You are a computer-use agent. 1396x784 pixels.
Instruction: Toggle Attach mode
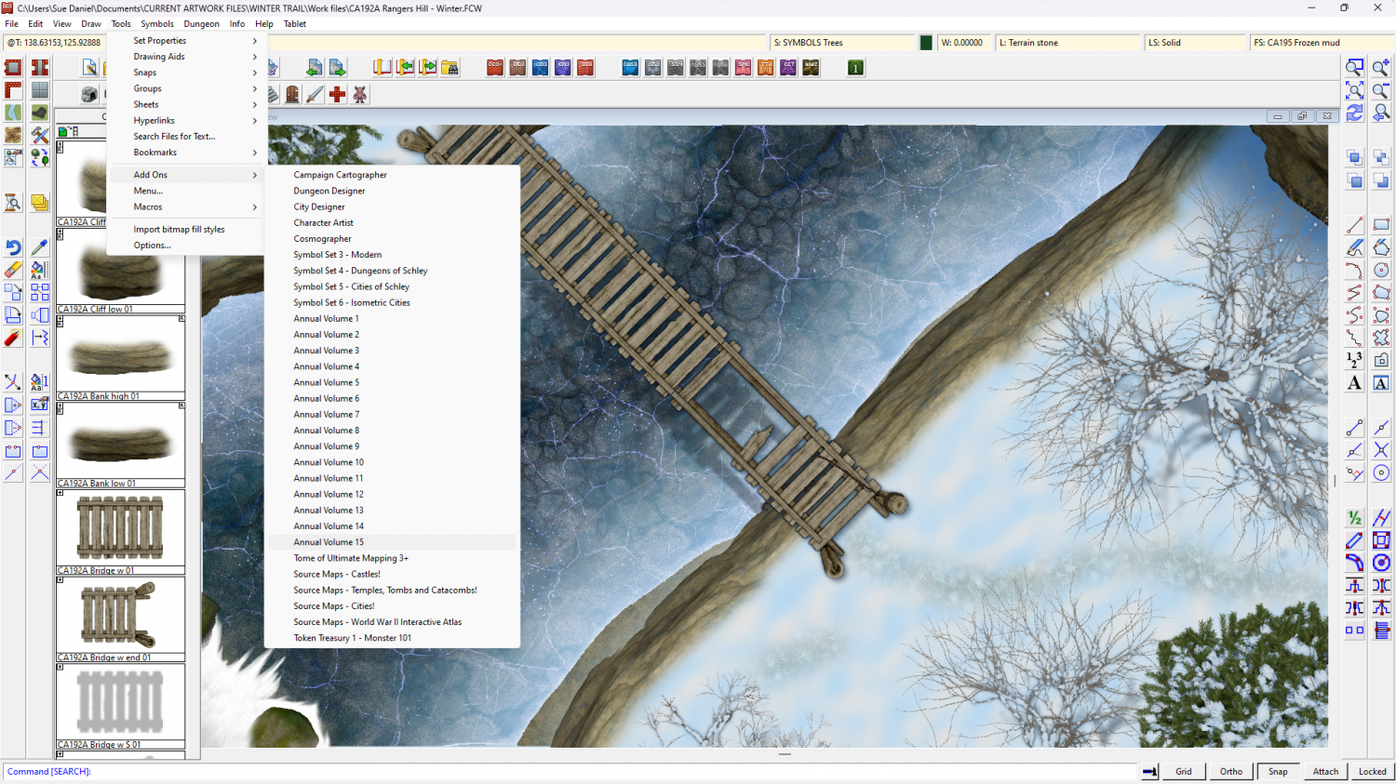1326,771
